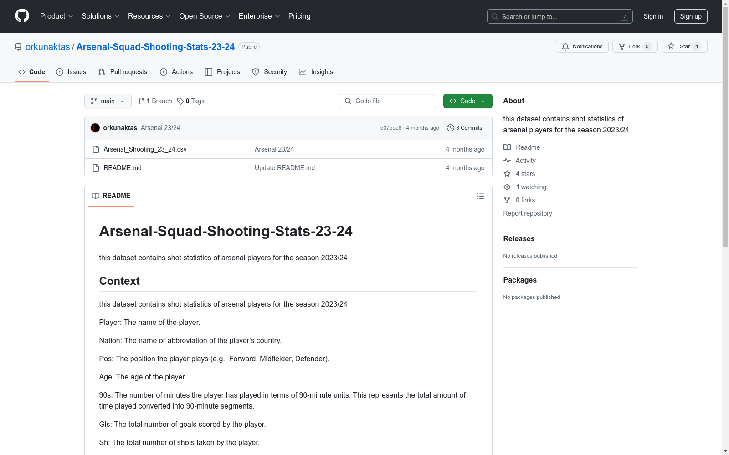The image size is (729, 455).
Task: Click the star icon beside 4 stars
Action: [507, 174]
